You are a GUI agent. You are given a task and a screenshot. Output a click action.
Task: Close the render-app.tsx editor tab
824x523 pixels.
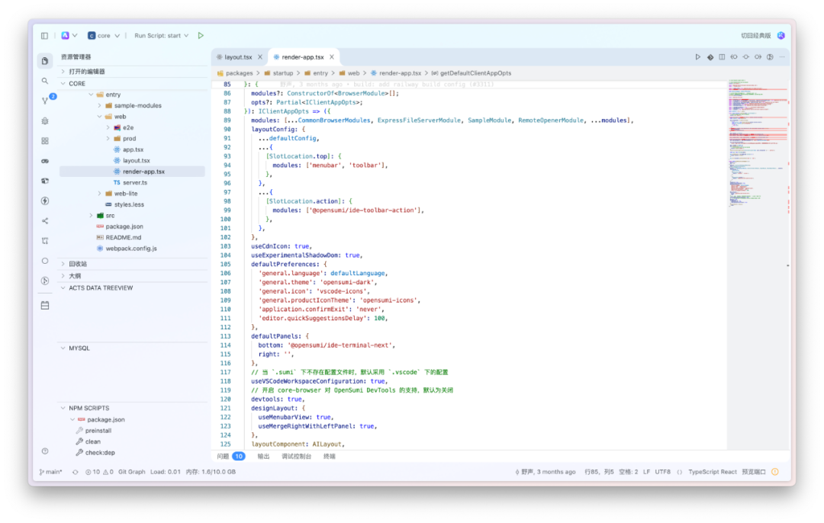coord(332,57)
